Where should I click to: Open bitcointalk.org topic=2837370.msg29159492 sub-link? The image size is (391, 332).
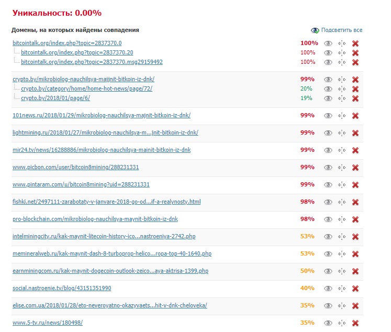(92, 62)
